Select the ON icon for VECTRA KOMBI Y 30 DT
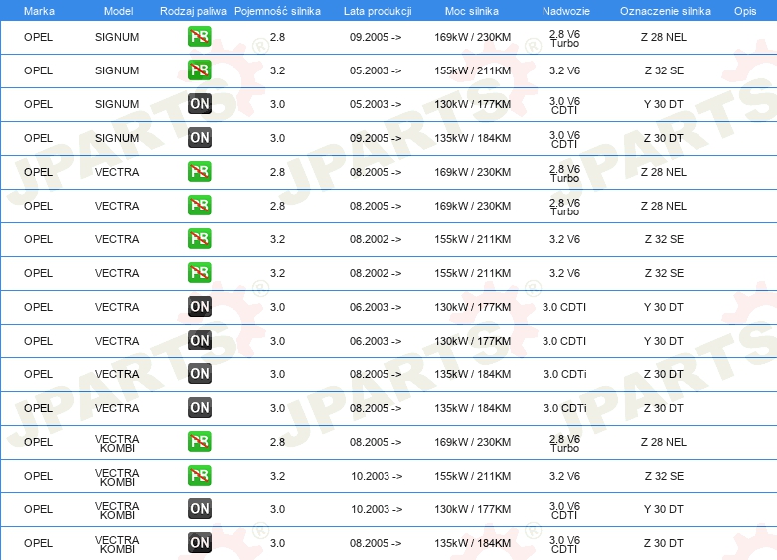Screen dimensions: 777x560 tap(199, 509)
